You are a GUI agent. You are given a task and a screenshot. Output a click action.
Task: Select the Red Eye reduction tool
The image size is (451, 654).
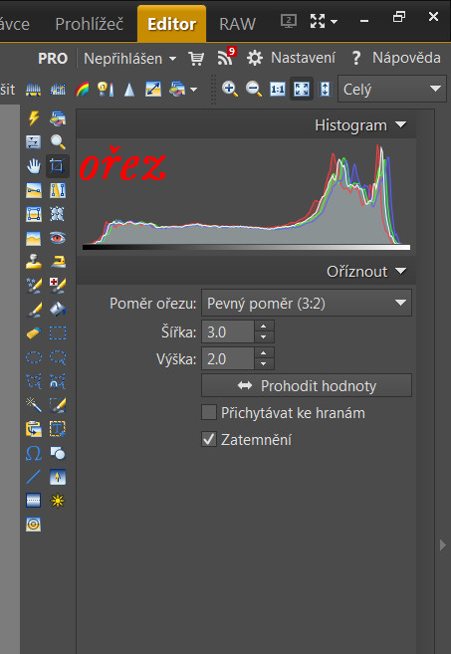(58, 238)
